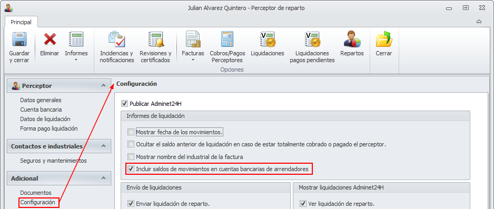Click the Facturas invoice icon
Screen dimensions: 494x209
pos(193,39)
